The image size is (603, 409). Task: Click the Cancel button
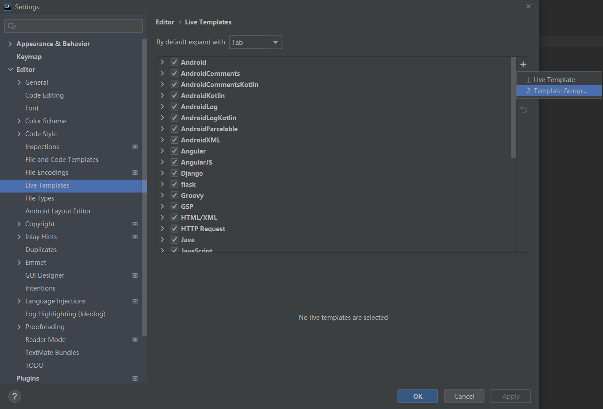(x=464, y=396)
